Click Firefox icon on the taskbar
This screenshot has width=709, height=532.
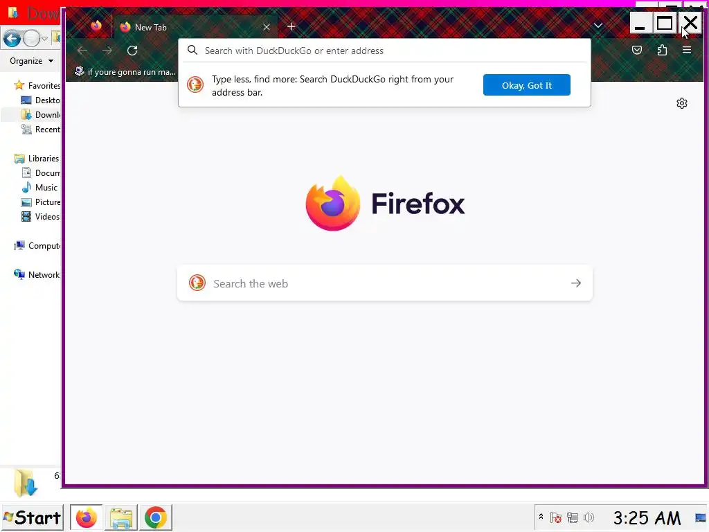point(86,517)
